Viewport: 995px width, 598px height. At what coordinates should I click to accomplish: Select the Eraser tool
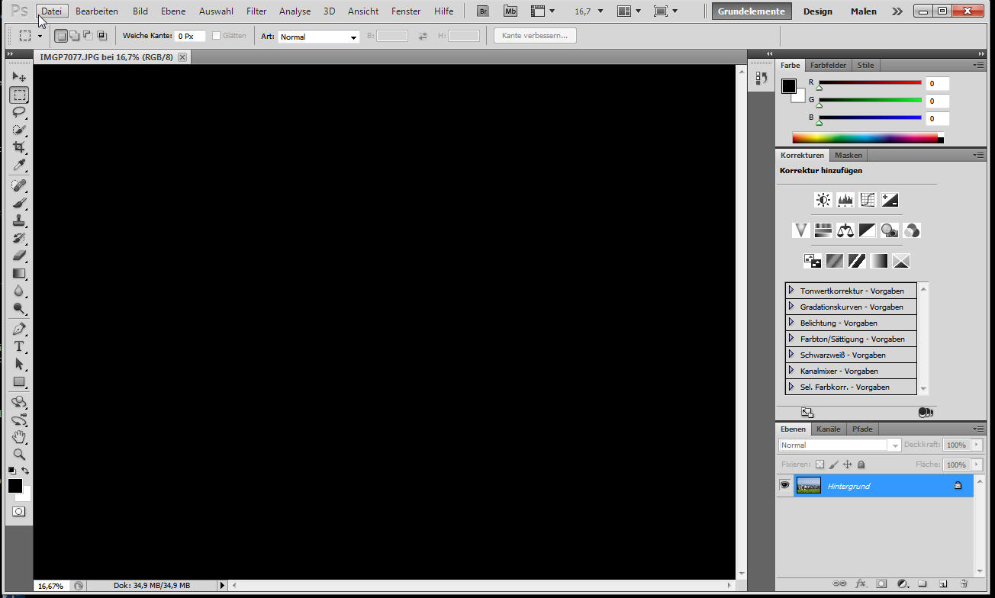pos(19,256)
